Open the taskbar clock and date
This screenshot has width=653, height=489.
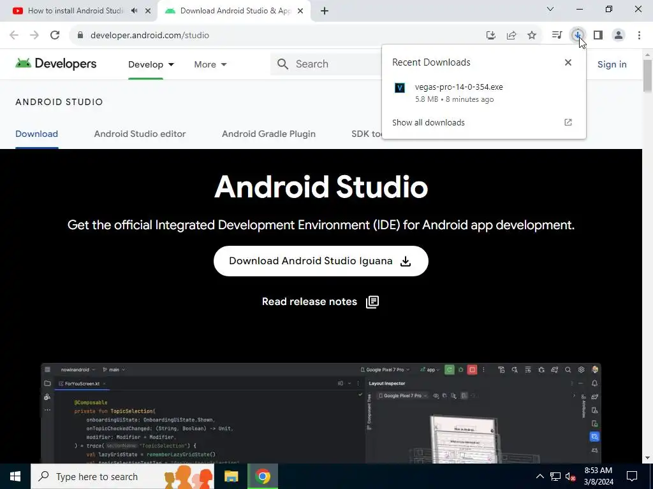(598, 476)
